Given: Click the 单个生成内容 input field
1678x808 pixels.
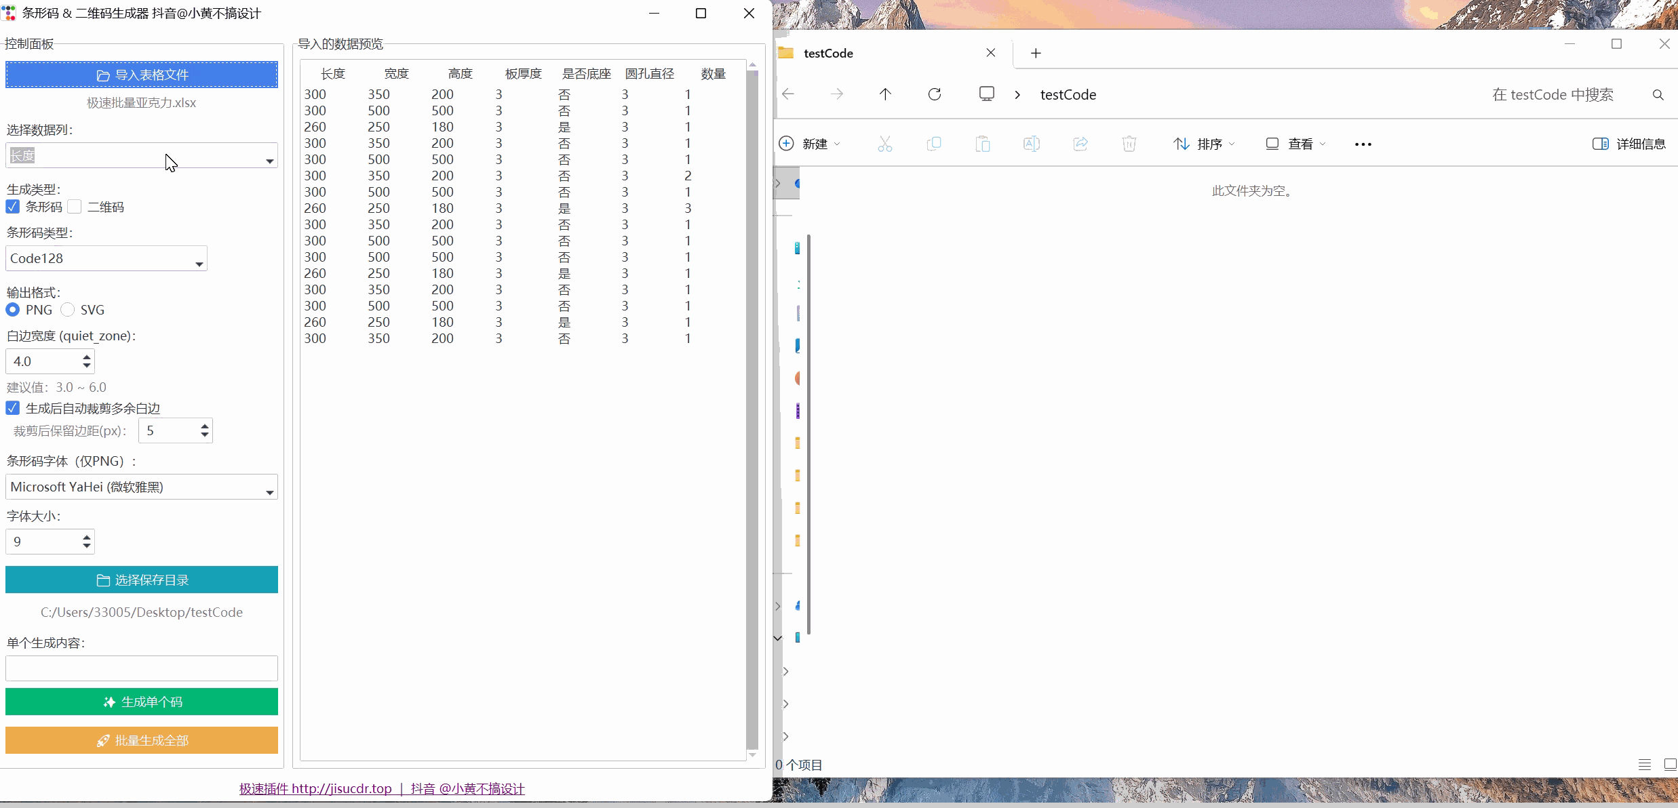Looking at the screenshot, I should point(140,668).
